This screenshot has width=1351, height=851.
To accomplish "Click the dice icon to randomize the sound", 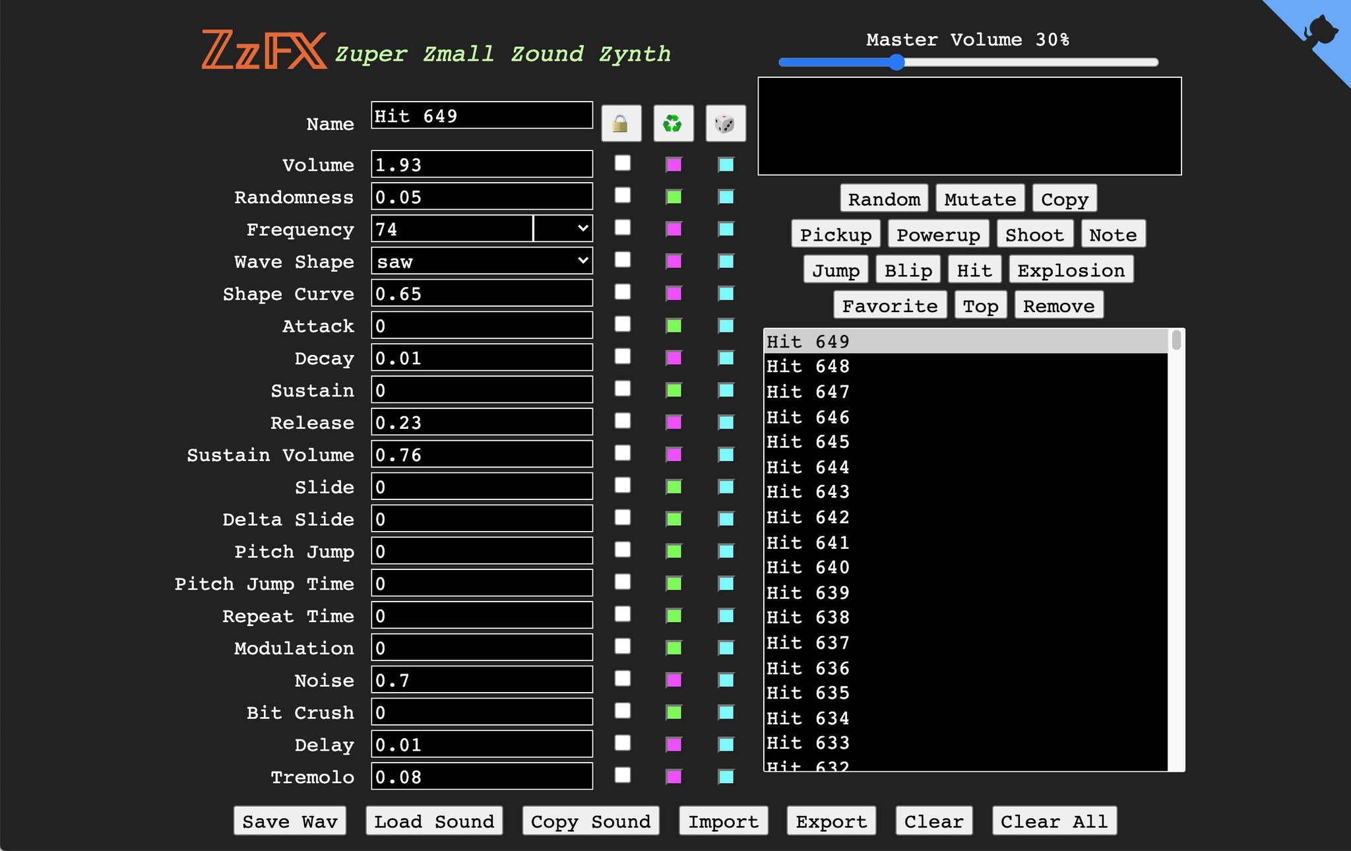I will [x=725, y=123].
